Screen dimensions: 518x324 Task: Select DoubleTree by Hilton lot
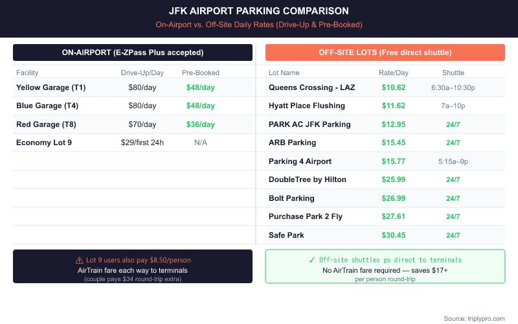[308, 179]
